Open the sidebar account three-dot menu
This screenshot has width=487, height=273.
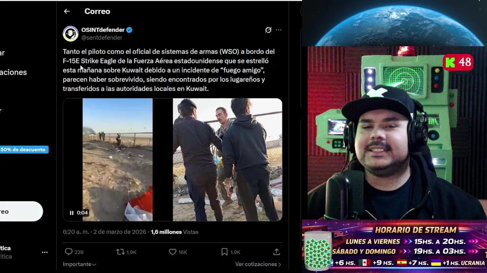click(45, 252)
